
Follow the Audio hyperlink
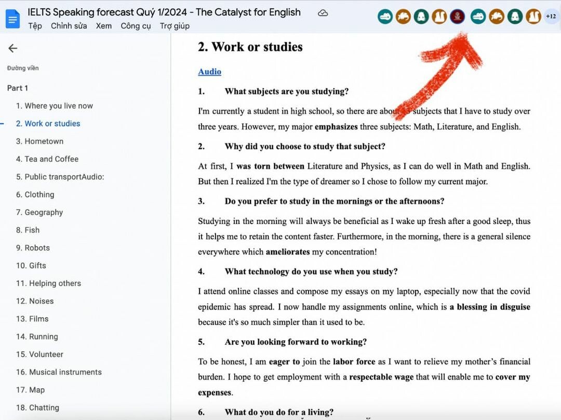(209, 72)
